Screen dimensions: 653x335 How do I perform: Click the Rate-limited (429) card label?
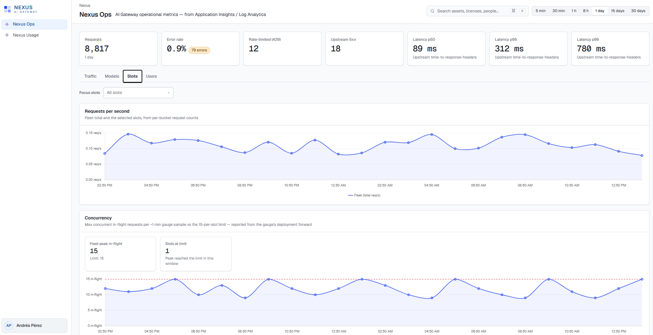pyautogui.click(x=265, y=39)
